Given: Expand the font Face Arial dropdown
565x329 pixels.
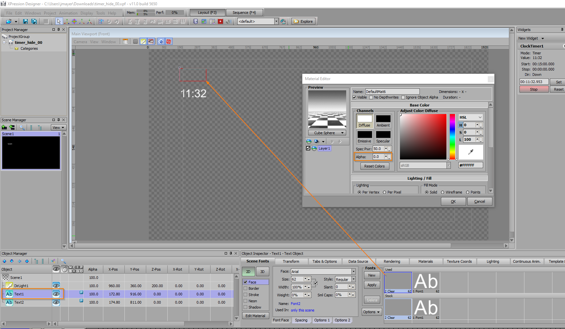Looking at the screenshot, I should [353, 272].
